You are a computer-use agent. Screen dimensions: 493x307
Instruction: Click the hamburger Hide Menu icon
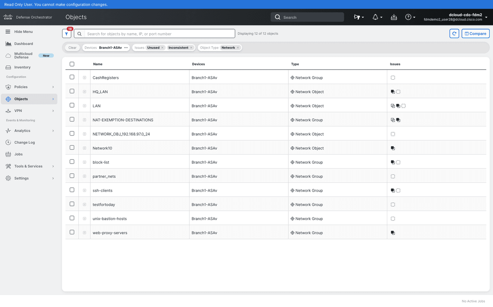tap(8, 32)
